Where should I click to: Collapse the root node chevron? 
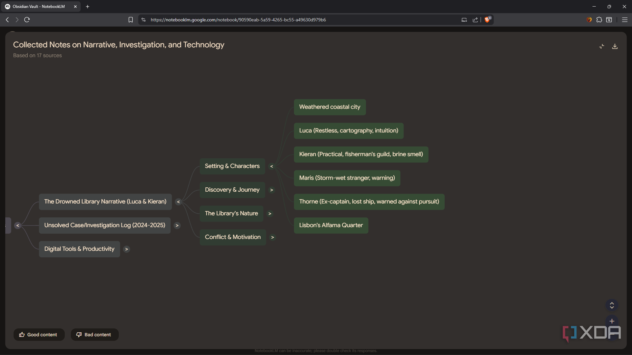click(18, 225)
